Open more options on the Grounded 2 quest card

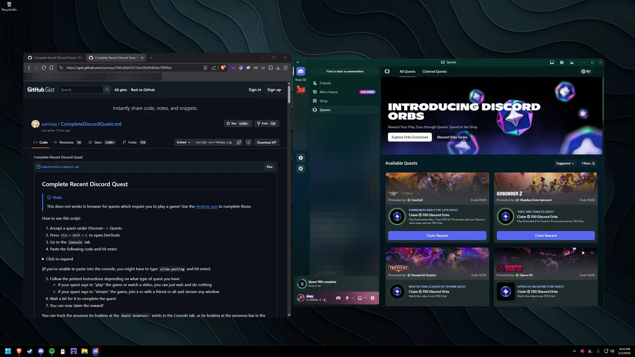tap(592, 178)
